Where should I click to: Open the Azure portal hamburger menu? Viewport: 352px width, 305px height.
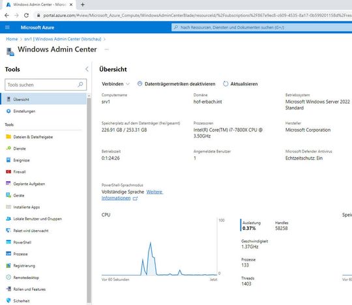(x=7, y=27)
